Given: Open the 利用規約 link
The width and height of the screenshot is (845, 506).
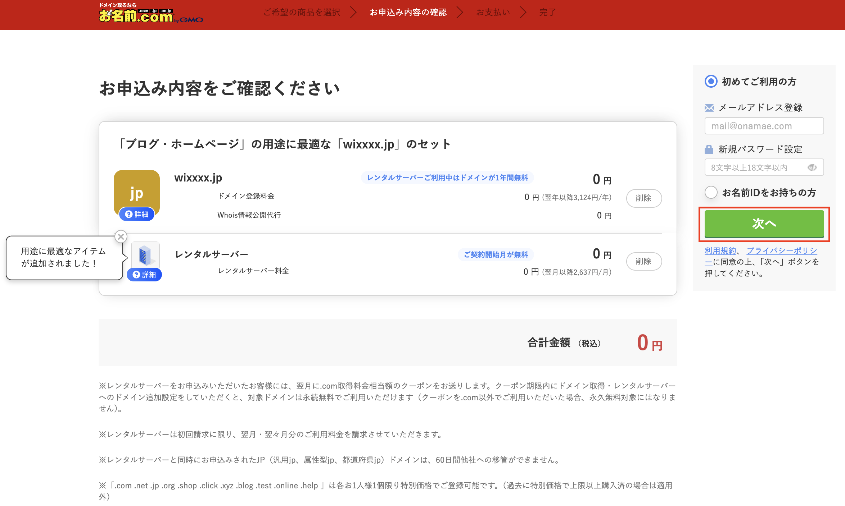Looking at the screenshot, I should [720, 250].
